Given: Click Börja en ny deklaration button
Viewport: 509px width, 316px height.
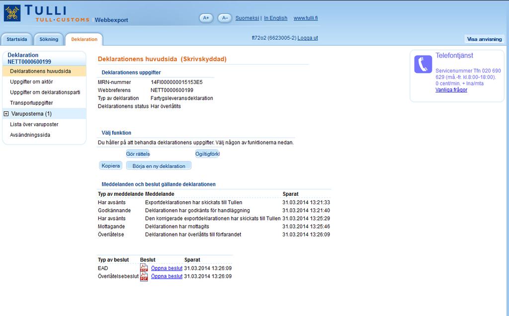Looking at the screenshot, I should click(159, 166).
